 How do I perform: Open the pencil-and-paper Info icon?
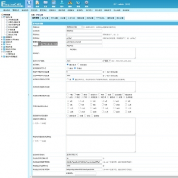coord(37,4)
